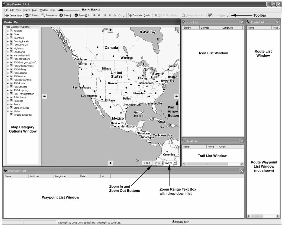Screen dimensions: 283x225
Task: Click the Z-Out button
Action: pyautogui.click(x=147, y=163)
